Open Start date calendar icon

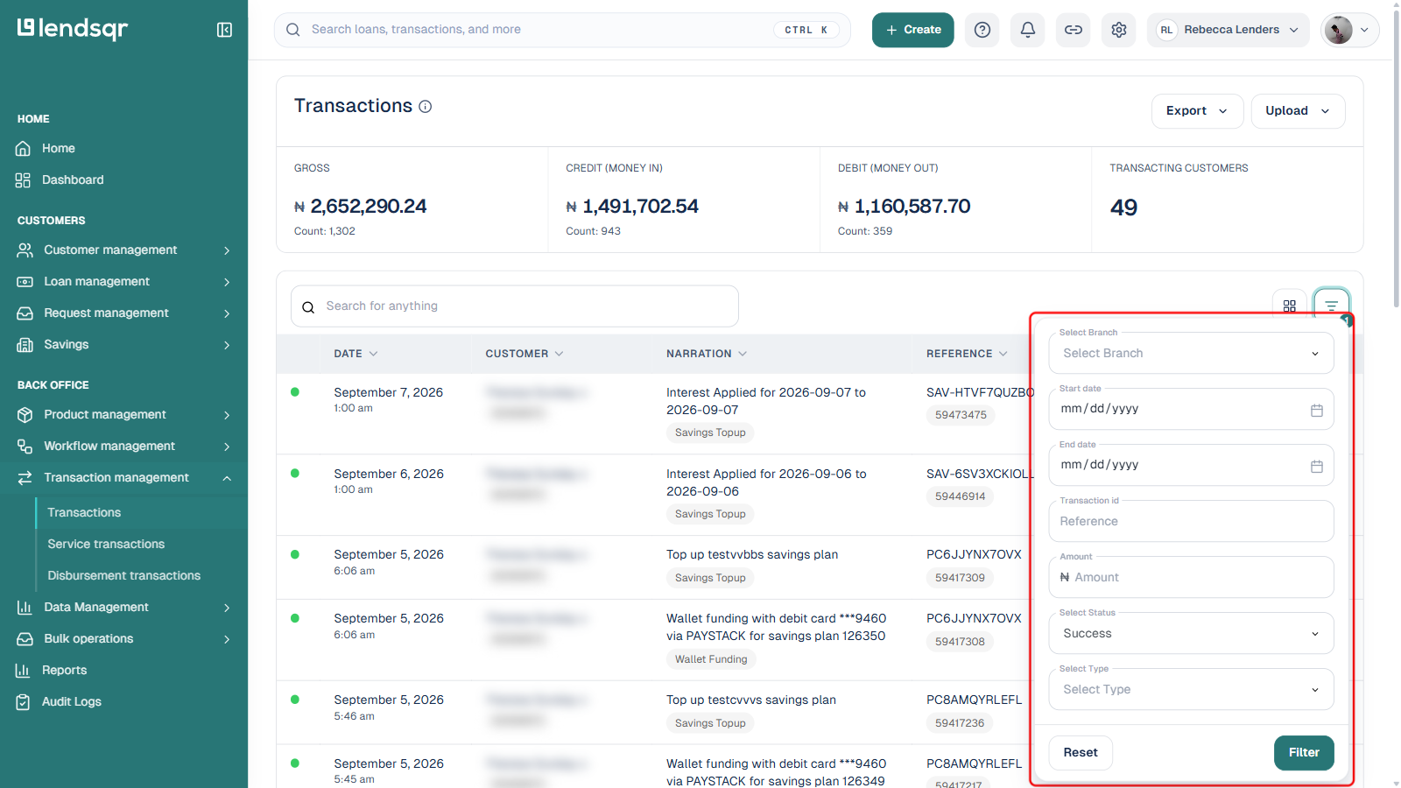click(1316, 410)
